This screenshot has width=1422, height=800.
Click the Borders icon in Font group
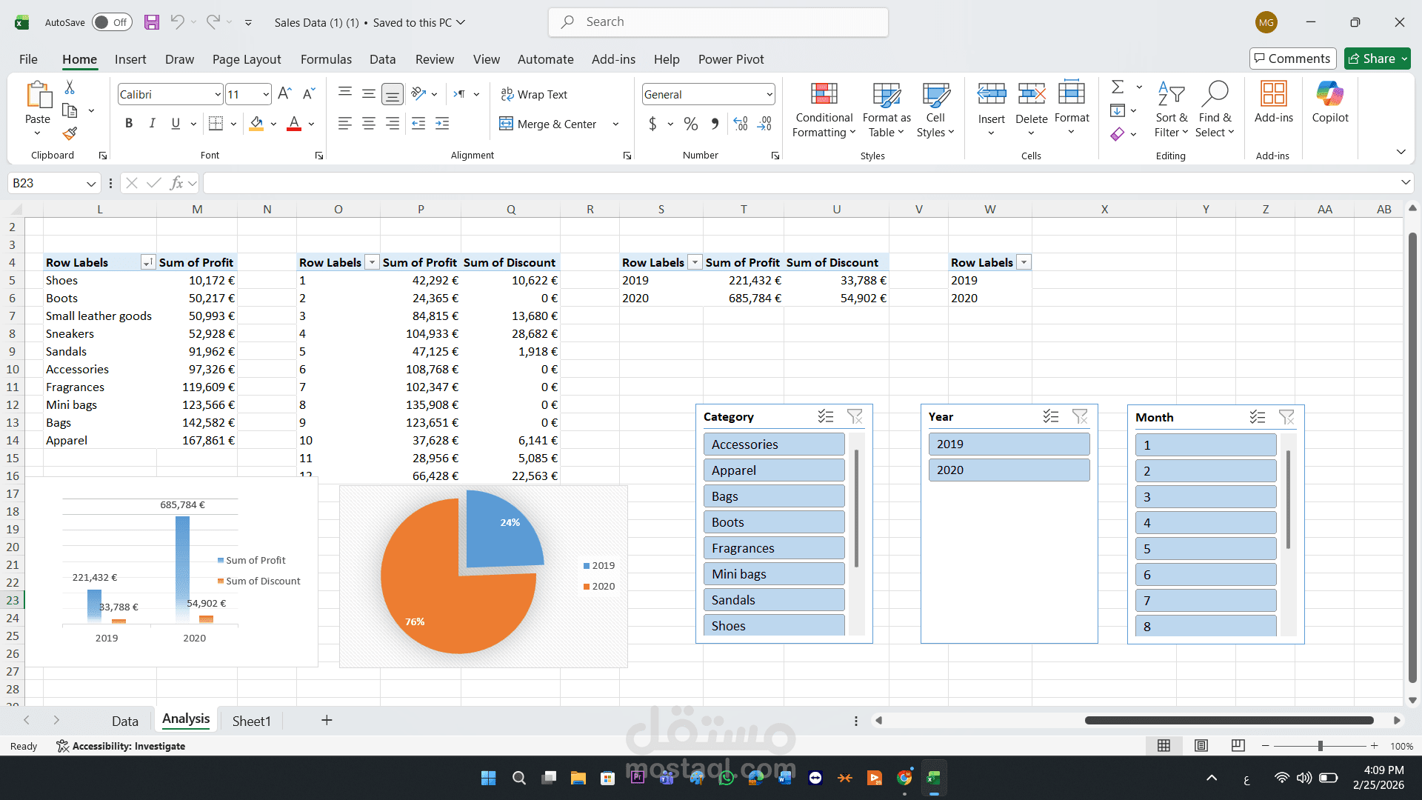[x=216, y=124]
